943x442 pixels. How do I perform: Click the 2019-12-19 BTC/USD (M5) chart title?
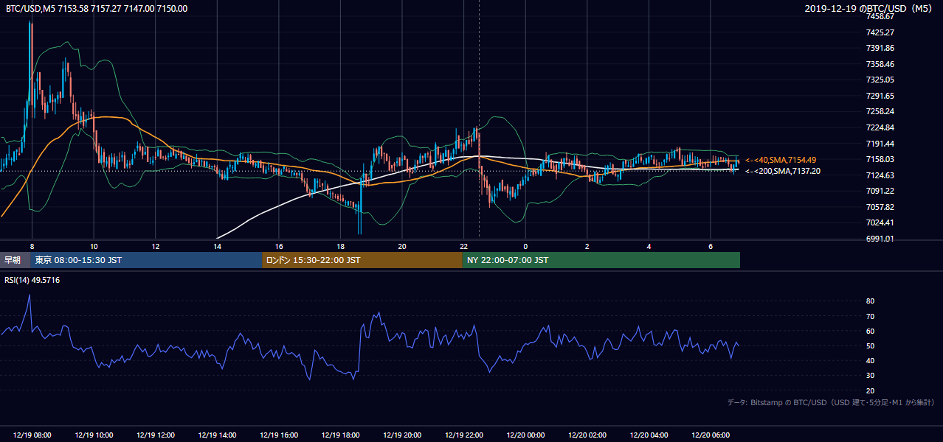(869, 8)
